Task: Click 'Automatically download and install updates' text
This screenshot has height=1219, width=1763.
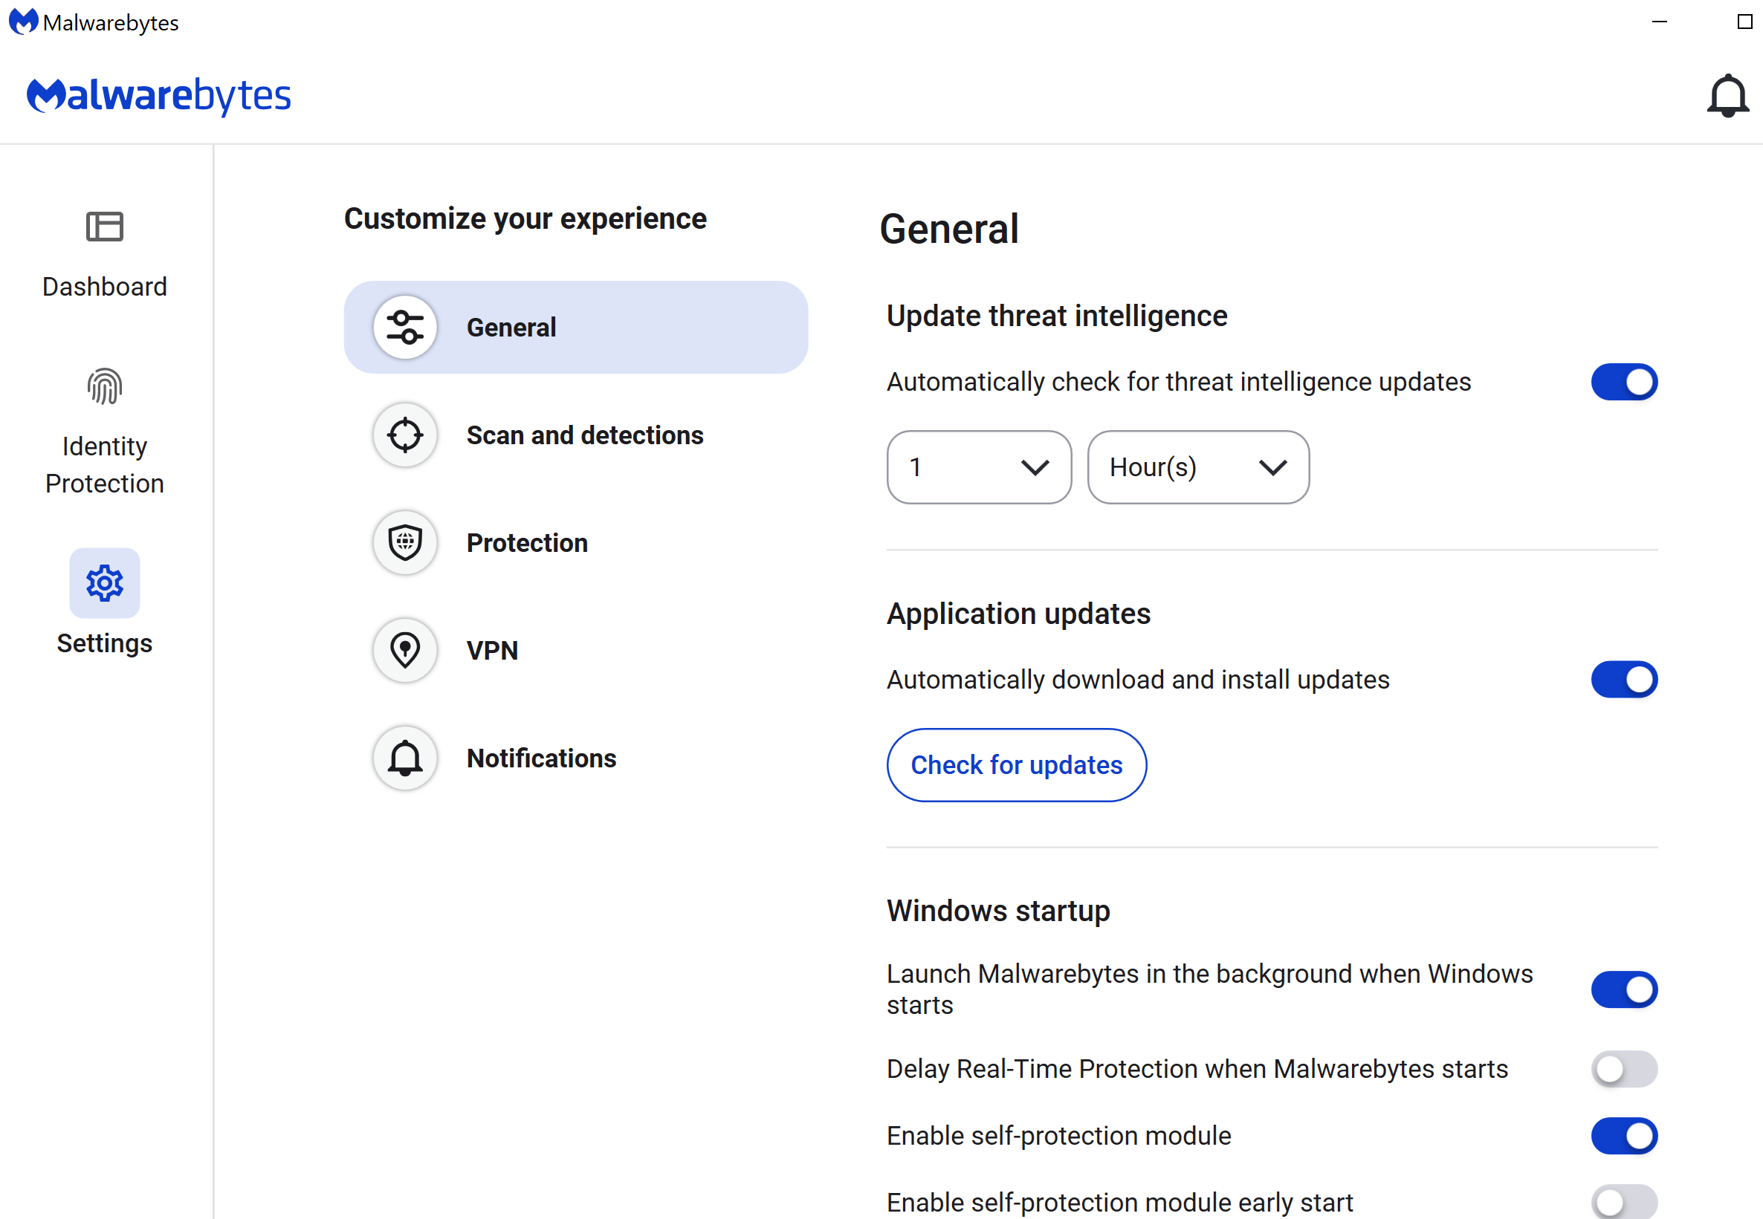Action: [x=1138, y=680]
